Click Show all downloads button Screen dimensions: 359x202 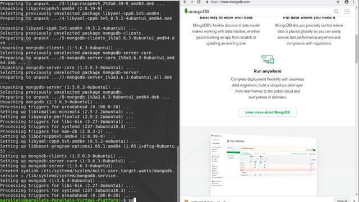coord(342,200)
